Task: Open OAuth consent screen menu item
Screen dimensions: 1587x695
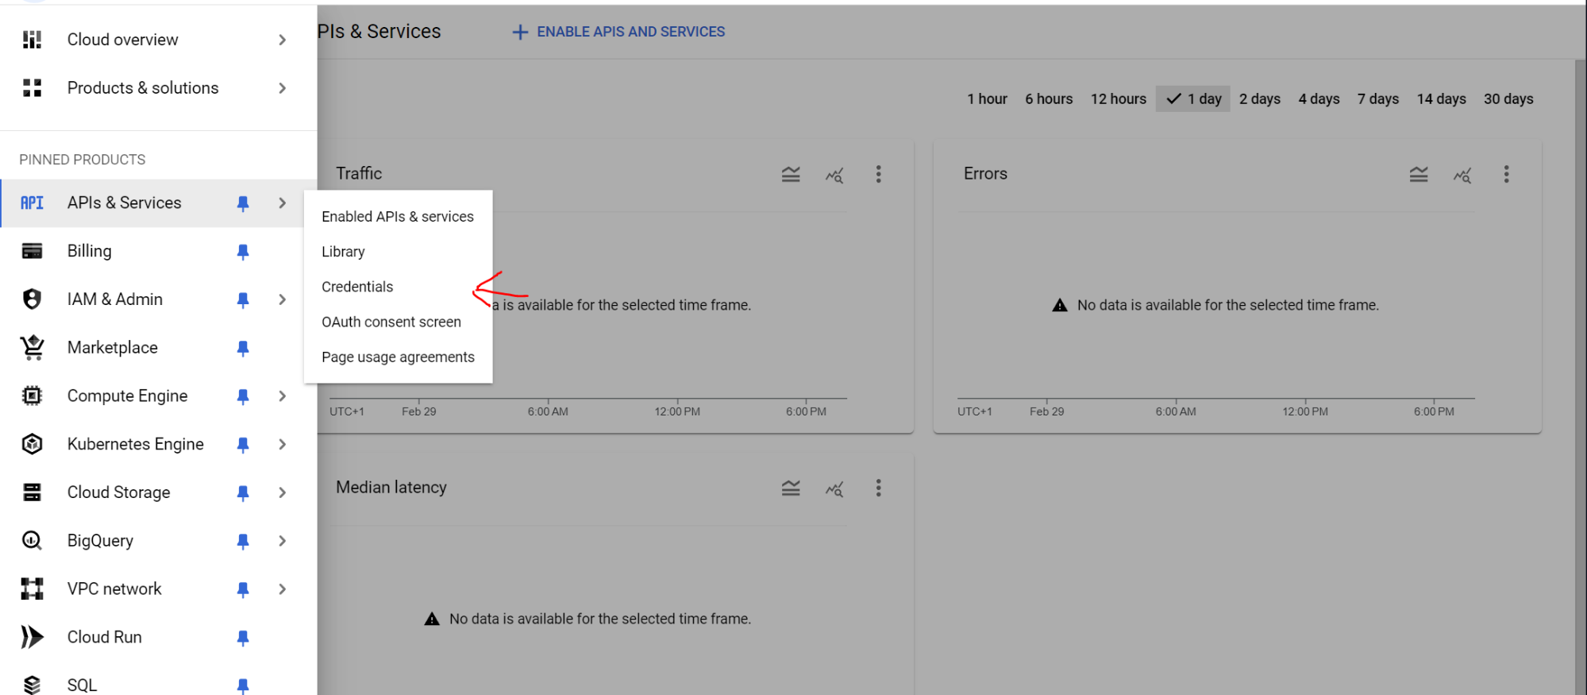Action: point(391,322)
